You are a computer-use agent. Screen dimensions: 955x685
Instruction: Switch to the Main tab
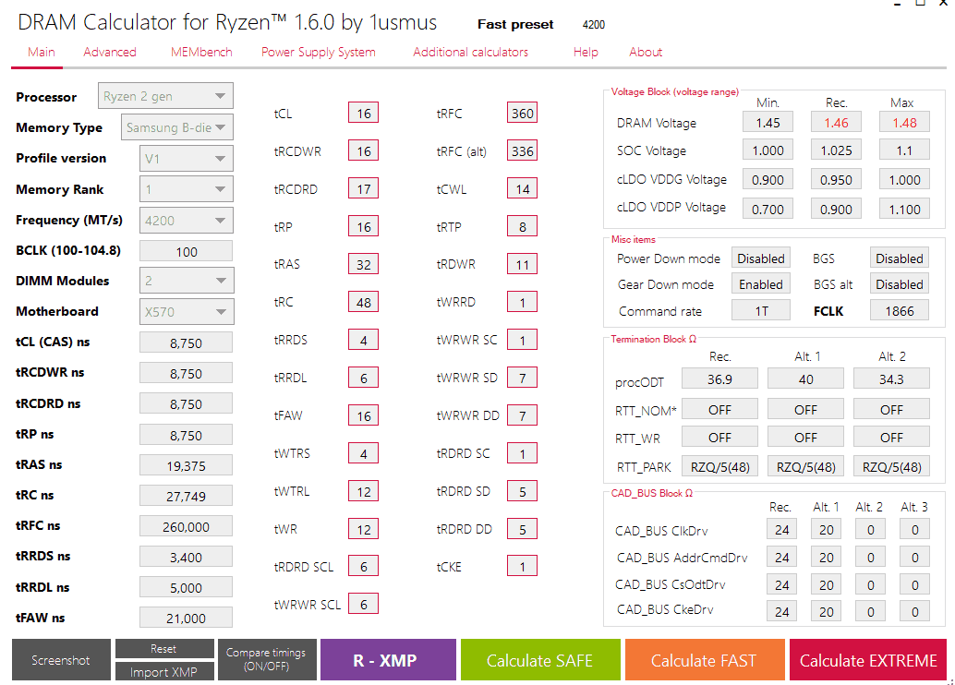(x=41, y=53)
